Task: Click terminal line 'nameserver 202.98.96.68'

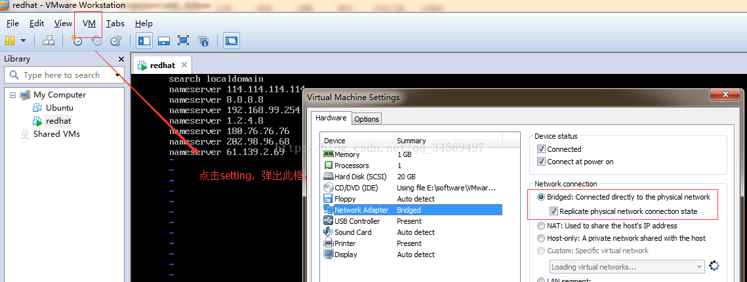Action: [229, 142]
